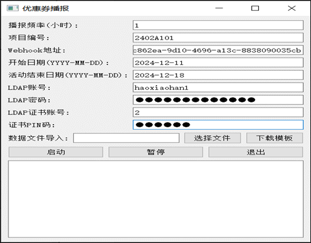Click the 开始日期 field with 2024-12-11
The height and width of the screenshot is (243, 311).
218,62
